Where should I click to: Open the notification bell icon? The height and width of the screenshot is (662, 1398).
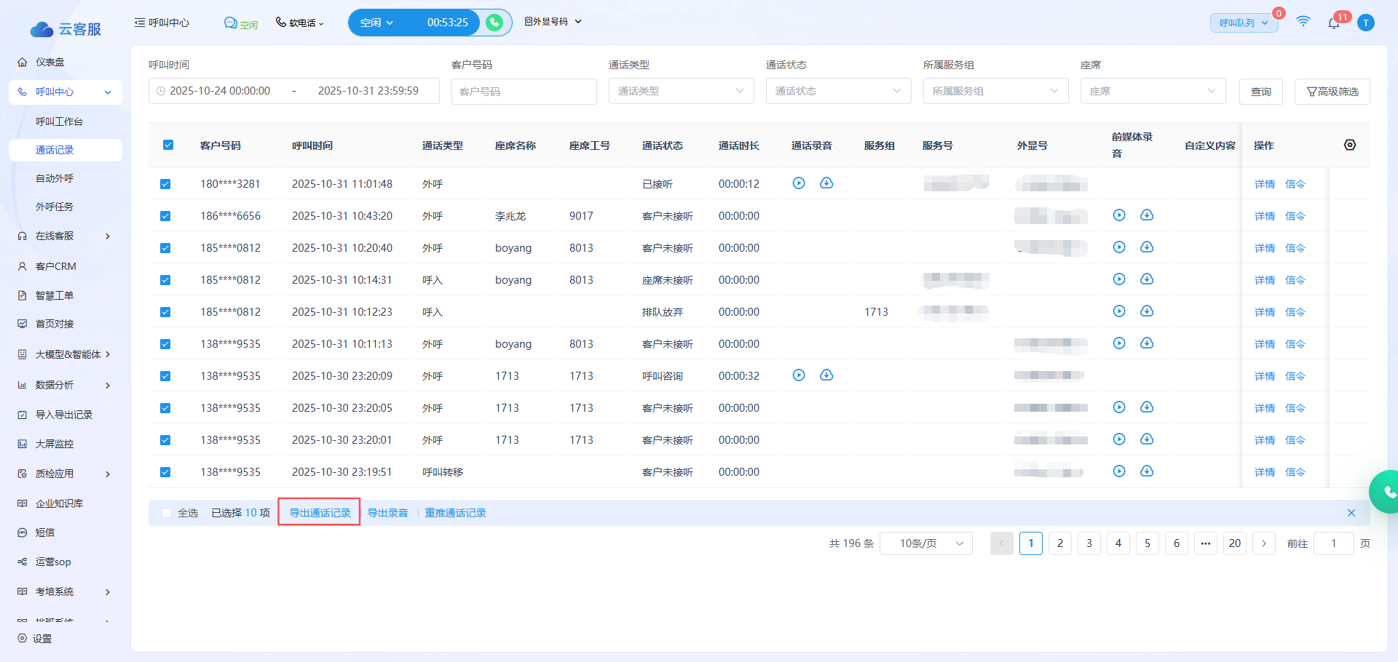pyautogui.click(x=1333, y=23)
